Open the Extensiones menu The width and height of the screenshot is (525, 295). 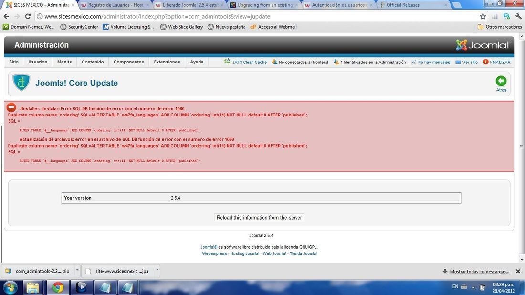point(167,62)
